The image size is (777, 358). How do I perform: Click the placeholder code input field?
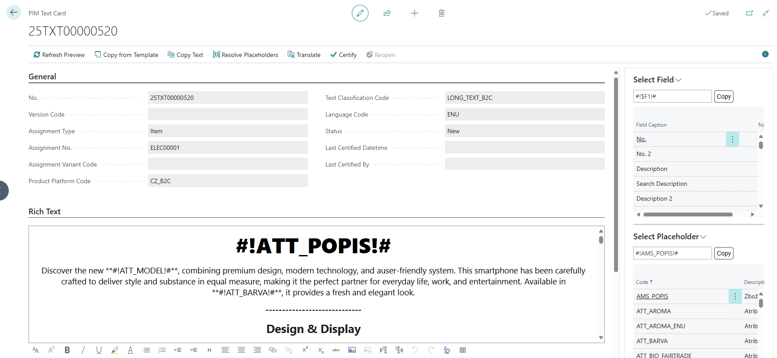coord(672,253)
